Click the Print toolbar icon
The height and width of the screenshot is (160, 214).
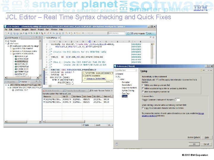(18, 33)
